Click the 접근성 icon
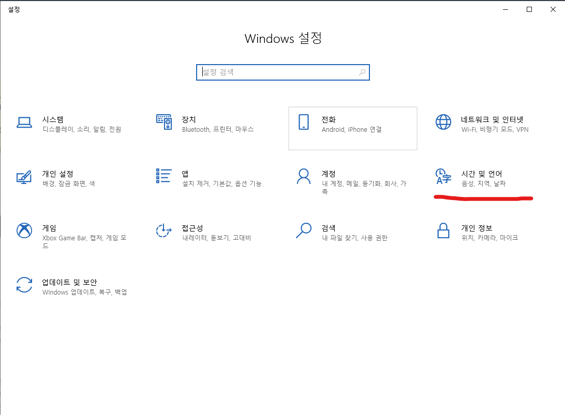 (x=164, y=230)
